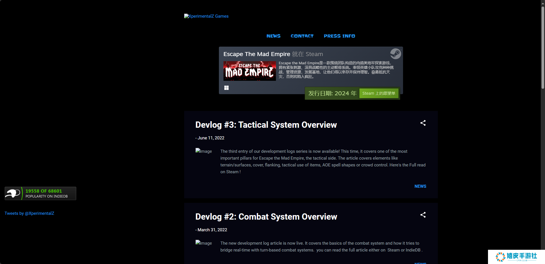Screen dimensions: 545x264
Task: Open the Devlog #3: Tactical System Overview post
Action: (266, 125)
